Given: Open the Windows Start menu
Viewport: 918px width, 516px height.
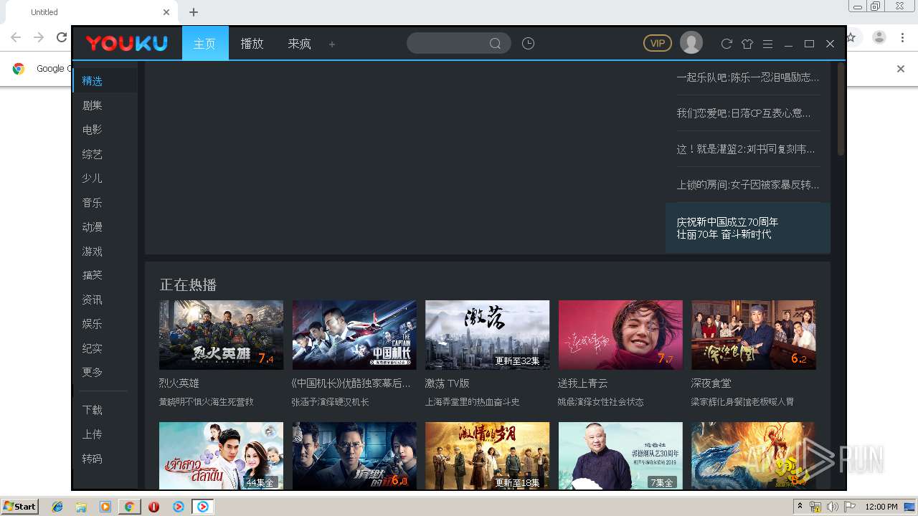Looking at the screenshot, I should click(x=19, y=506).
